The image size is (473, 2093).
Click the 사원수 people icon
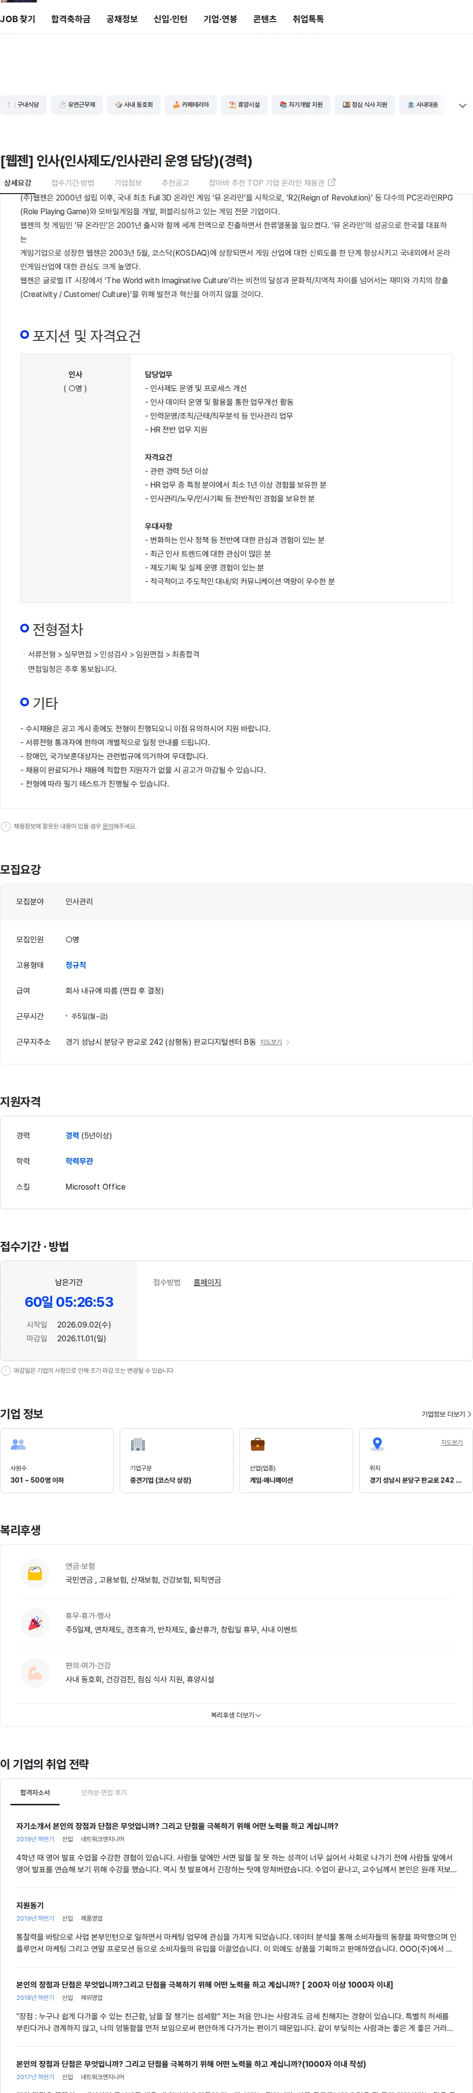coord(18,1445)
